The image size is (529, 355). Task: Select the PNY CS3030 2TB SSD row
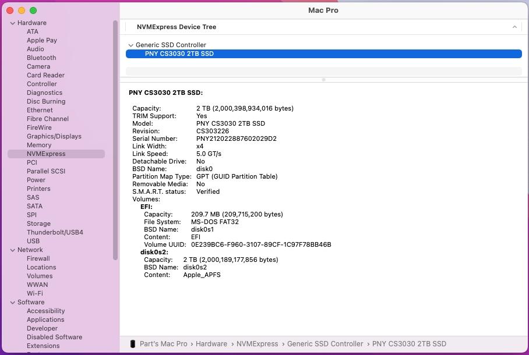[323, 54]
